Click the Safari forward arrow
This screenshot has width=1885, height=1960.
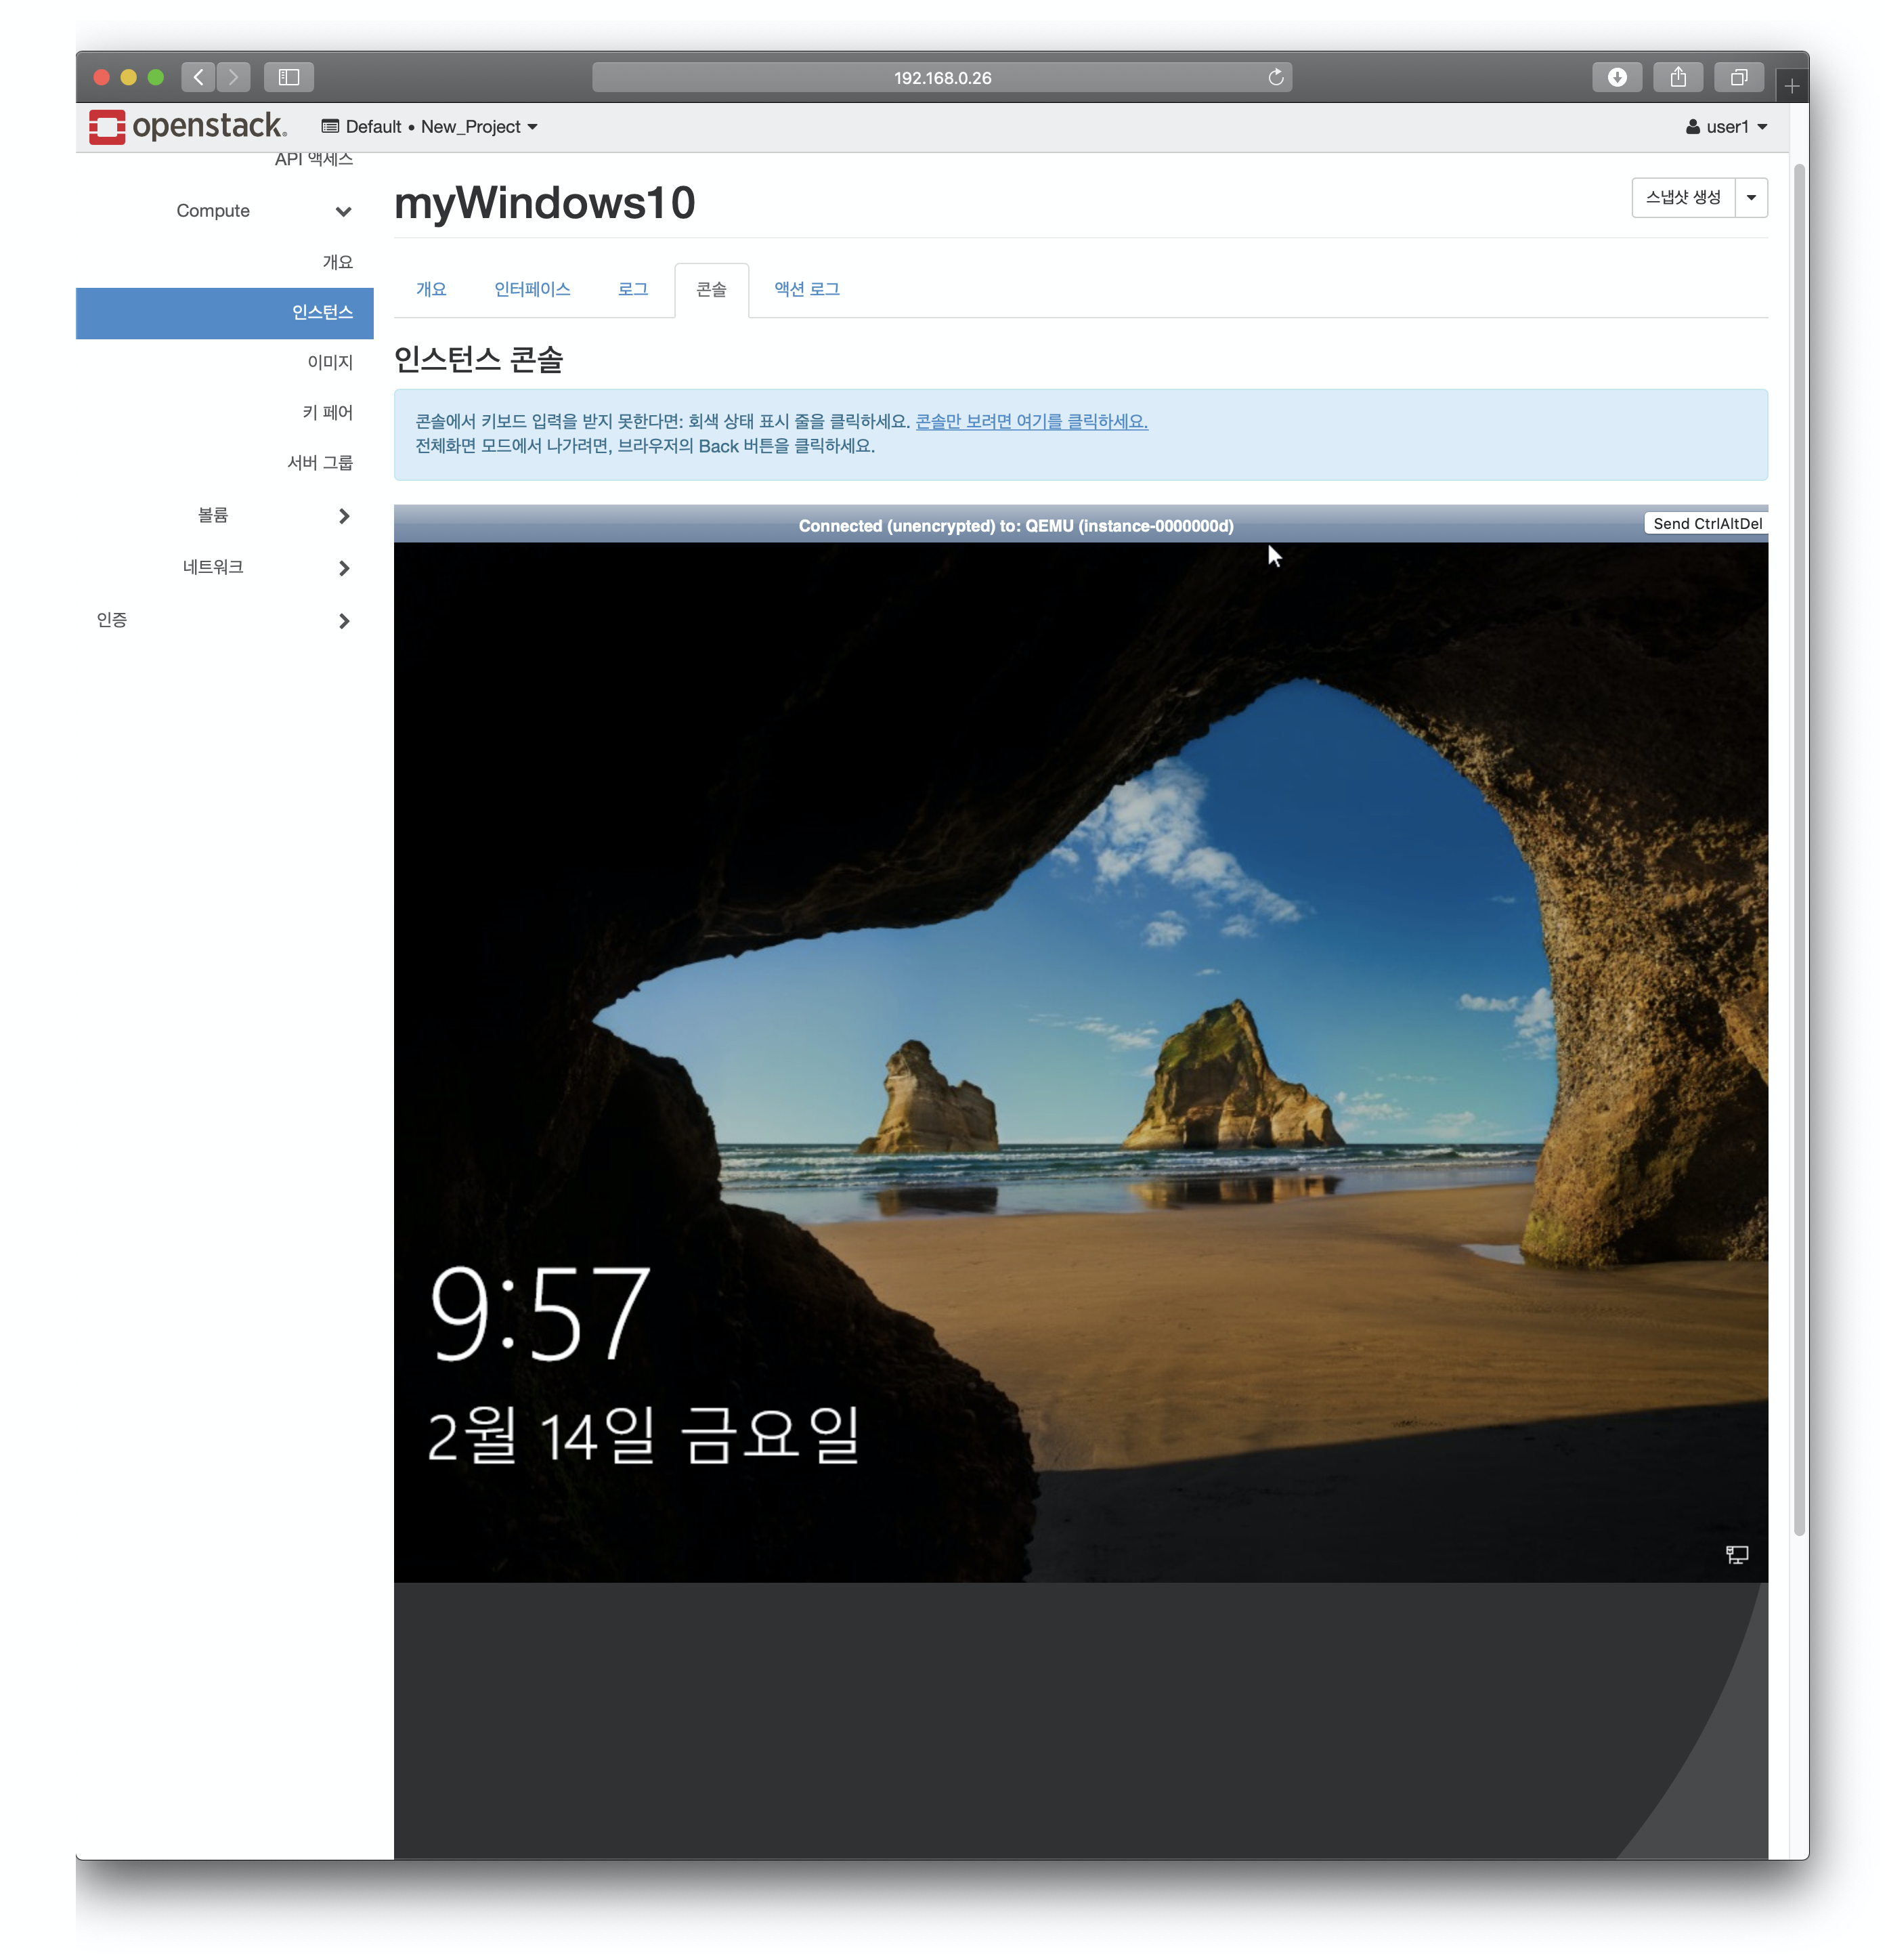(233, 77)
